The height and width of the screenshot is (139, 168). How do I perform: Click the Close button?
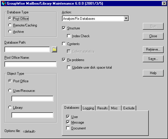[153, 36]
